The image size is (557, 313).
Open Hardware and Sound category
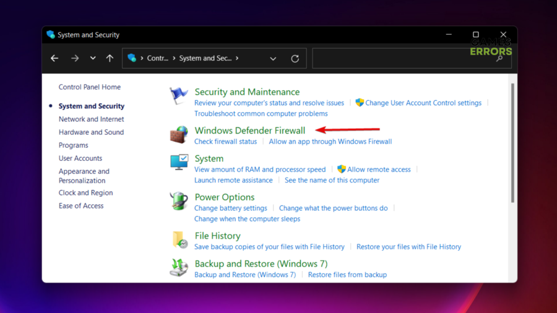91,132
